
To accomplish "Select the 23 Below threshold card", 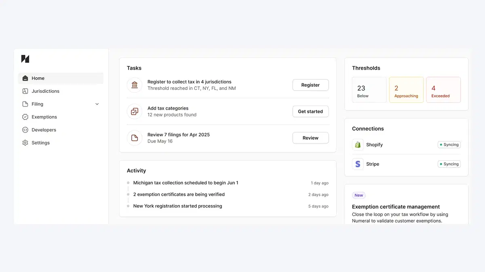I will 369,90.
